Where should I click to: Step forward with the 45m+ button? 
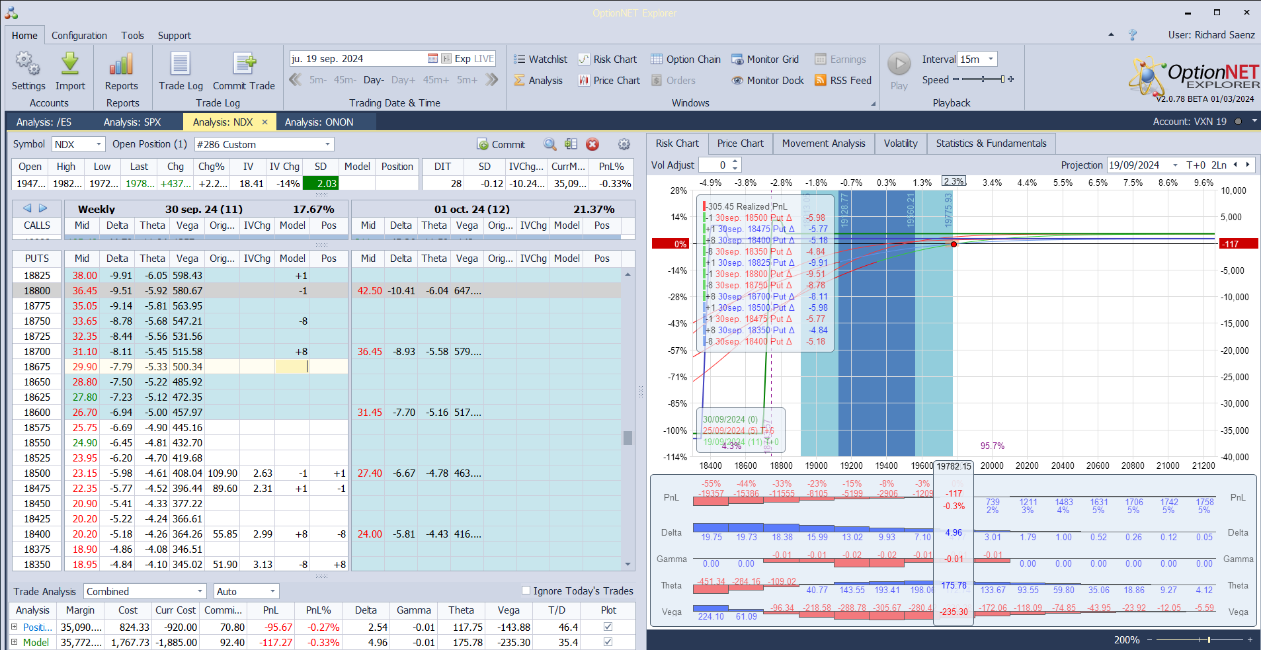pyautogui.click(x=436, y=80)
